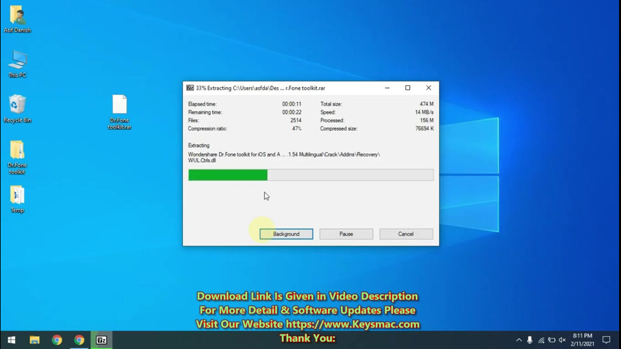The width and height of the screenshot is (621, 349).
Task: Click the microphone tray icon
Action: 530,340
